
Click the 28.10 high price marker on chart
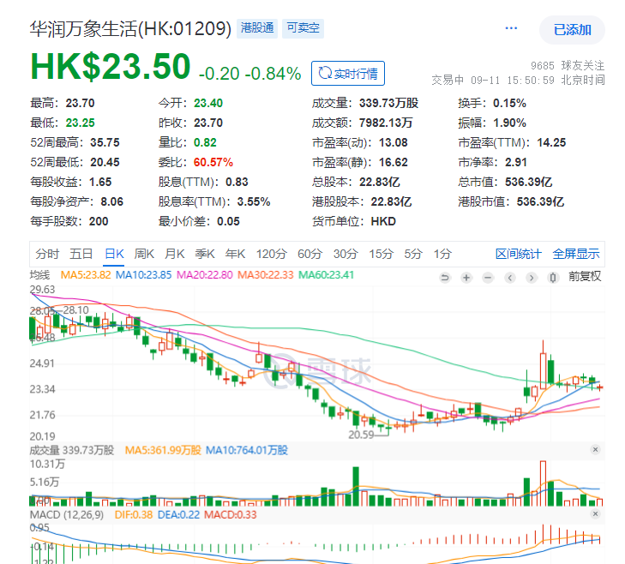[75, 309]
